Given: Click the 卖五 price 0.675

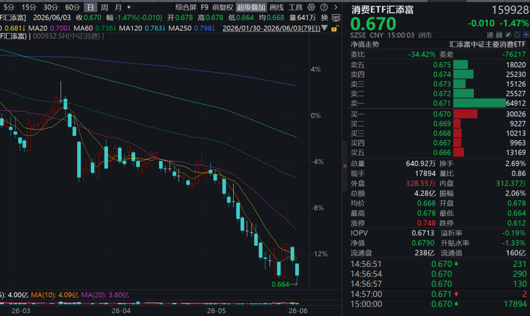Looking at the screenshot, I should point(442,65).
